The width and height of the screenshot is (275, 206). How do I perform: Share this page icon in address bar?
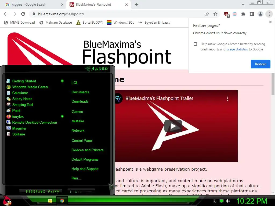pos(207,14)
